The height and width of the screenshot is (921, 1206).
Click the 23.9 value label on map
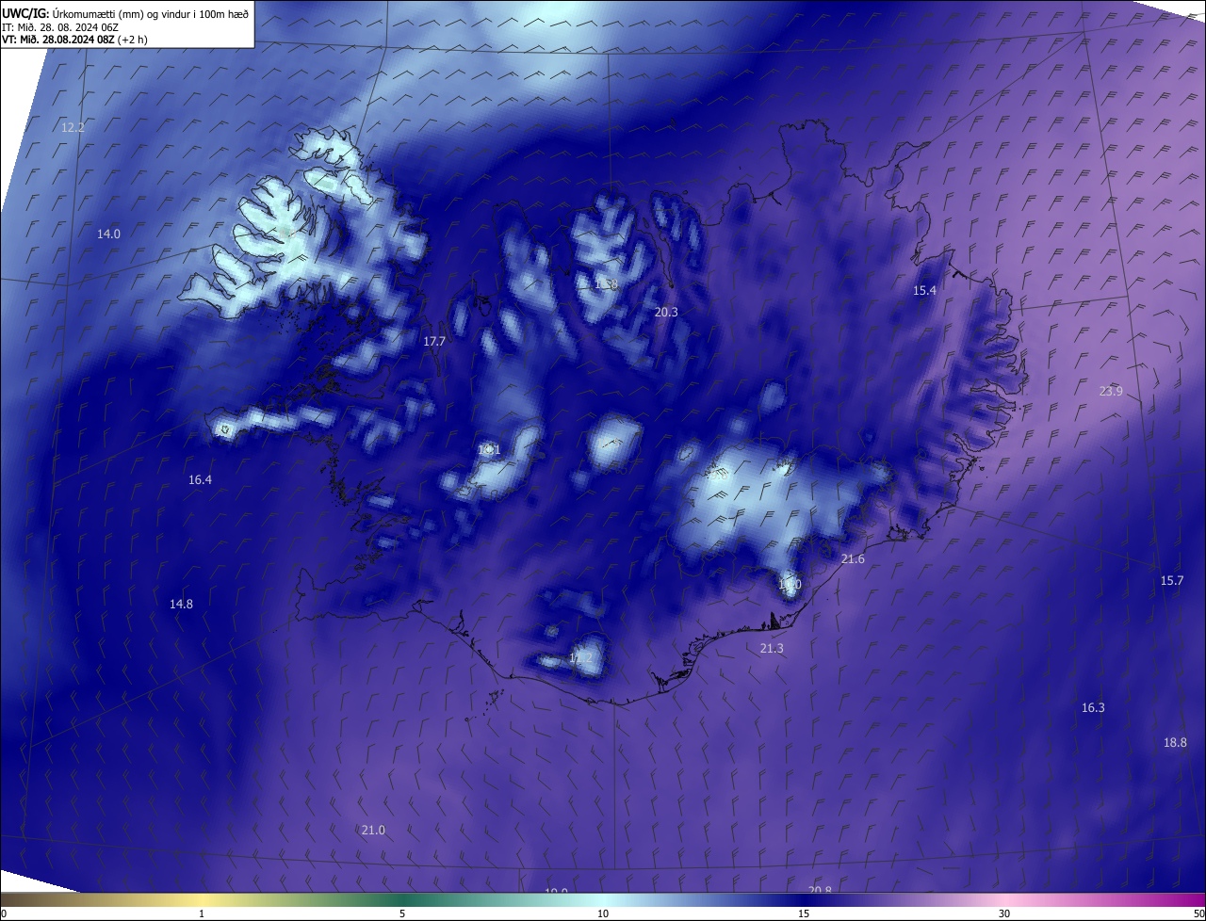1111,391
